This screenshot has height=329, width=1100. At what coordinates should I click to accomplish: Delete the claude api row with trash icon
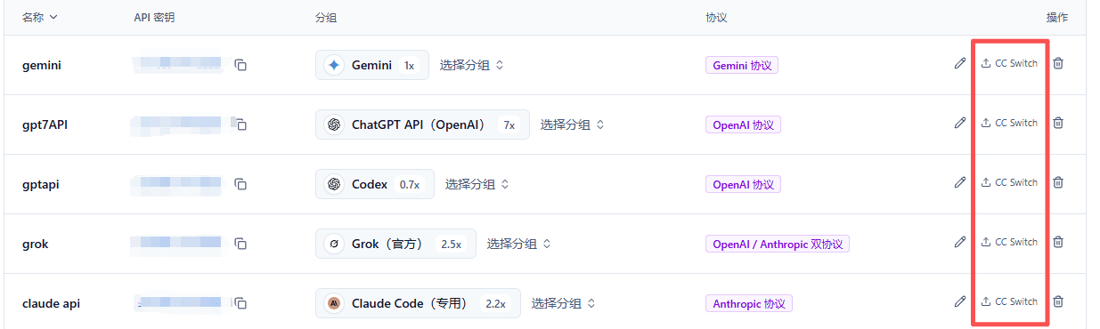point(1058,301)
